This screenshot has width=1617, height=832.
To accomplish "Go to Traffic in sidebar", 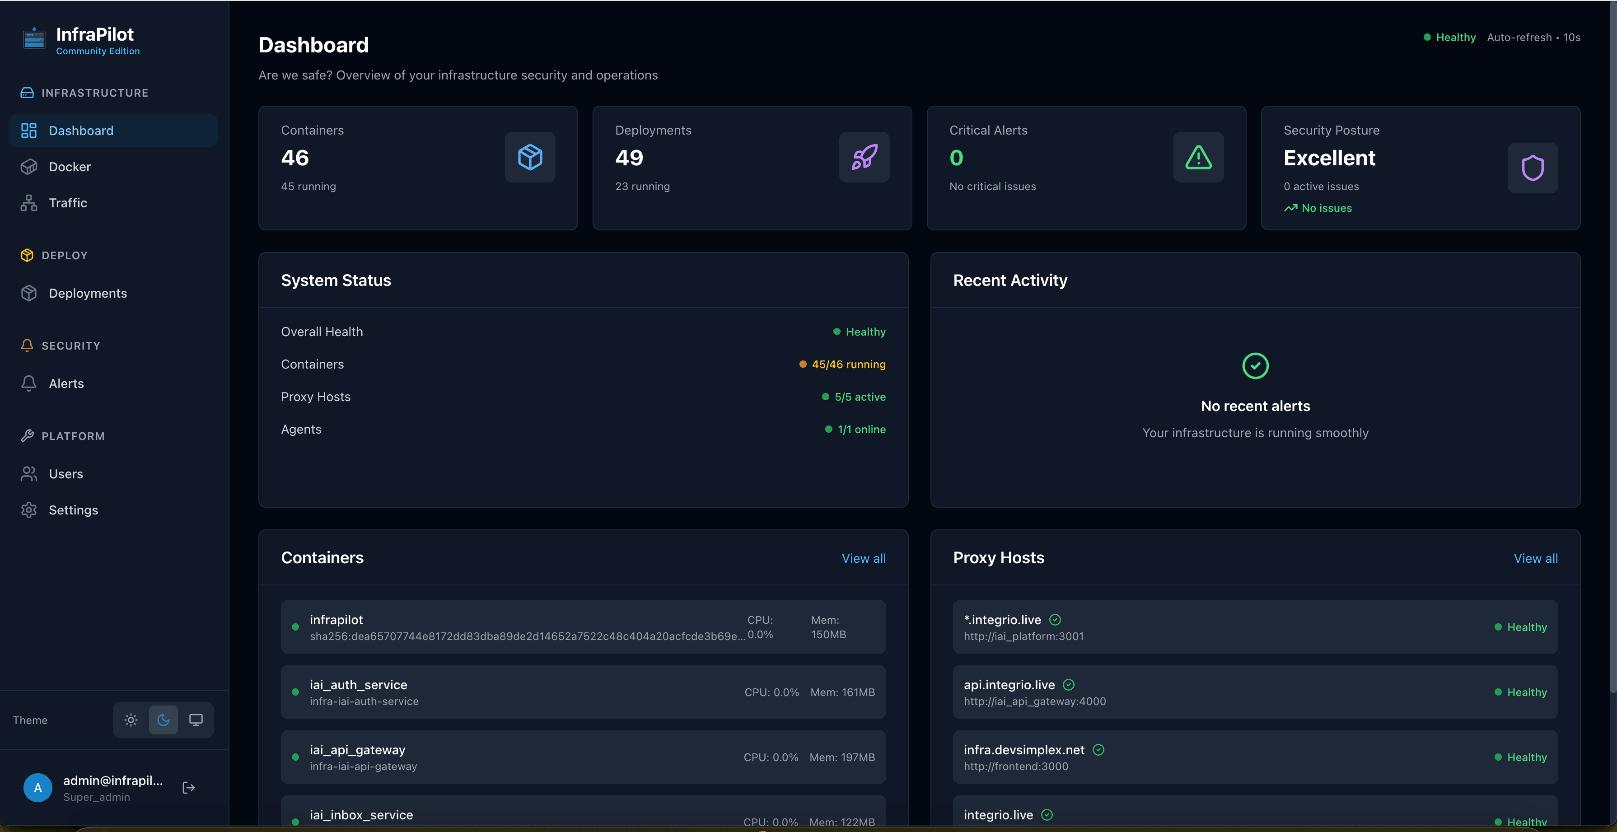I will pos(68,203).
